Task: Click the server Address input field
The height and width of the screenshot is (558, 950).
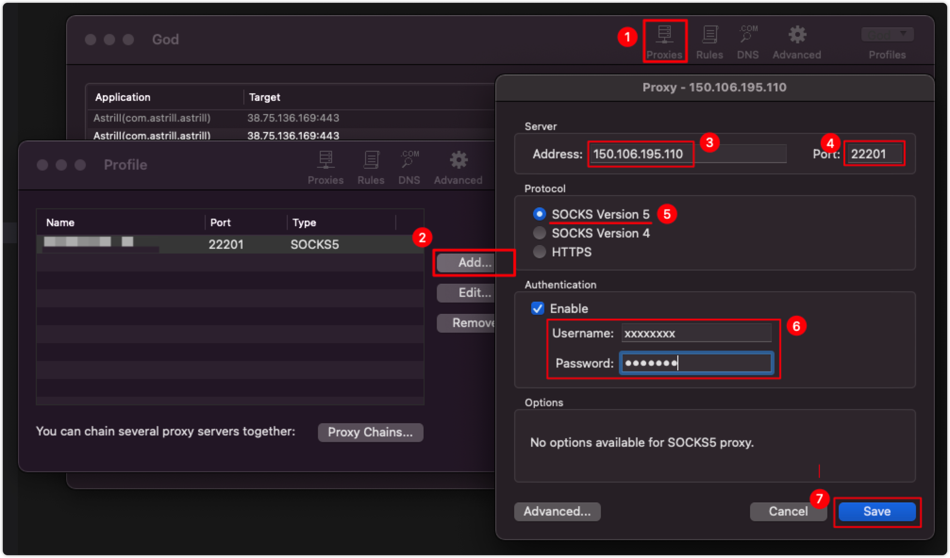Action: click(x=687, y=154)
